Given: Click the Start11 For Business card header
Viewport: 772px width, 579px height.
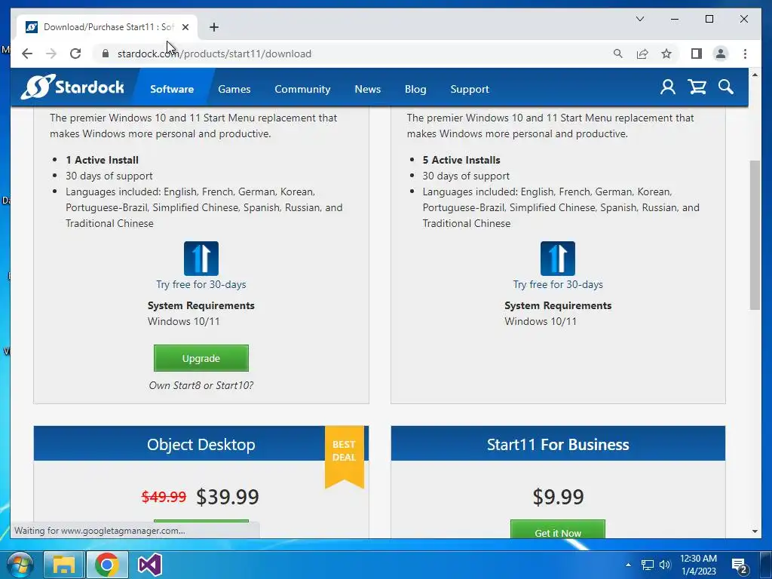Looking at the screenshot, I should click(558, 443).
